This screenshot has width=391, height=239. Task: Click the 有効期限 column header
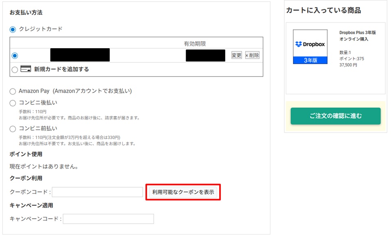tap(197, 44)
